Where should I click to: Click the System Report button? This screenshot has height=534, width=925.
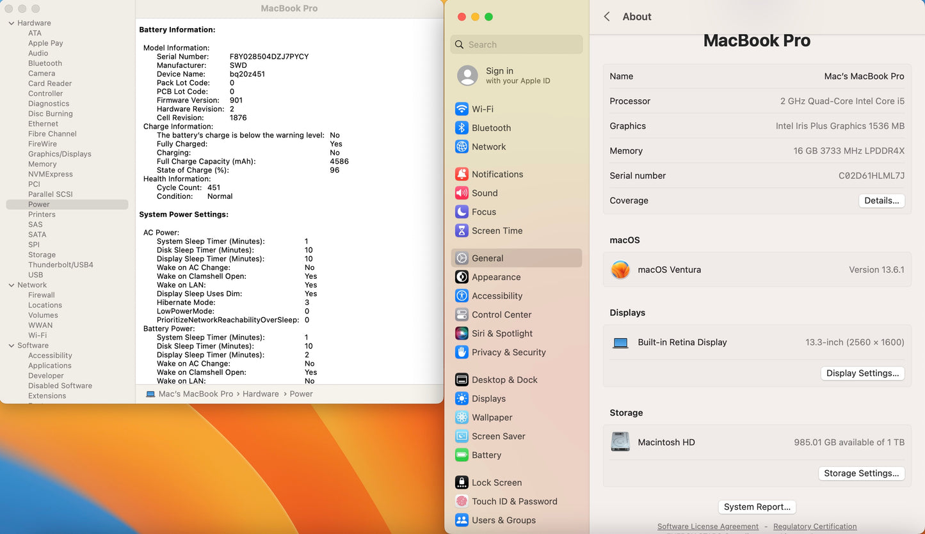click(757, 507)
